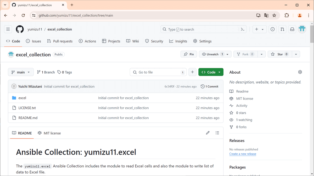Viewport: 314px width, 176px height.
Task: Open the Chrome profile icon
Action: tap(300, 15)
